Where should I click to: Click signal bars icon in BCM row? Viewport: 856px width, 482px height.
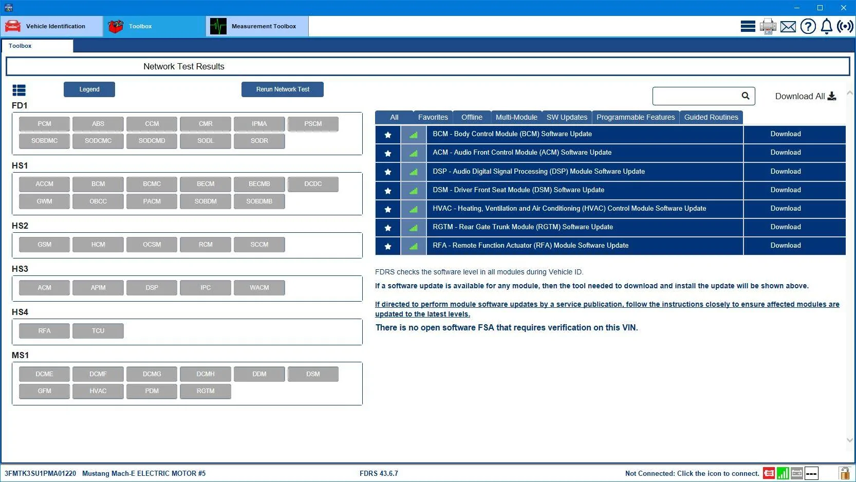pyautogui.click(x=414, y=135)
